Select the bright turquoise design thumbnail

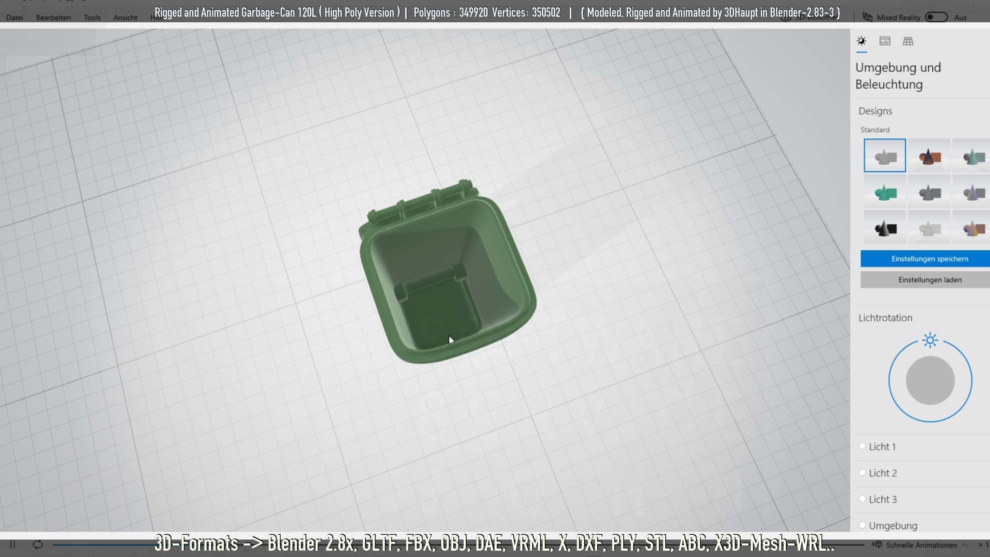click(x=885, y=191)
